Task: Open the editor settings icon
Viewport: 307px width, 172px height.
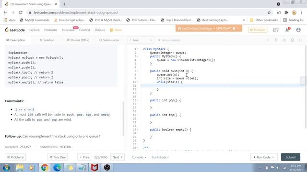Action: 292,40
